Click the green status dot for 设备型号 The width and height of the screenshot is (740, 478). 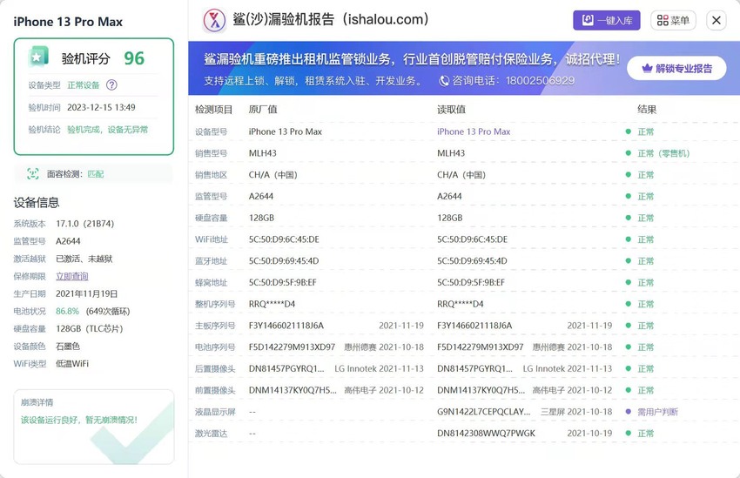point(629,131)
